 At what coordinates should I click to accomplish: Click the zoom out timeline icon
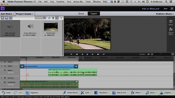(x=152, y=54)
